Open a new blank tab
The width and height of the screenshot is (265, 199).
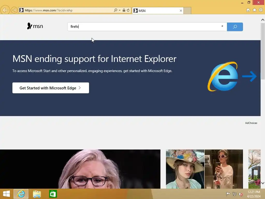187,11
